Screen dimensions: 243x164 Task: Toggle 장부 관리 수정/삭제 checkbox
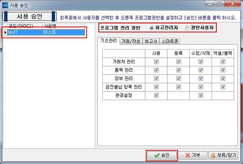click(201, 78)
